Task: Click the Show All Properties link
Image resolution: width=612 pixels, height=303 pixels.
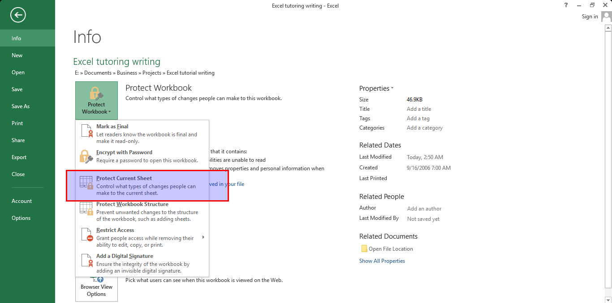Action: click(x=382, y=261)
